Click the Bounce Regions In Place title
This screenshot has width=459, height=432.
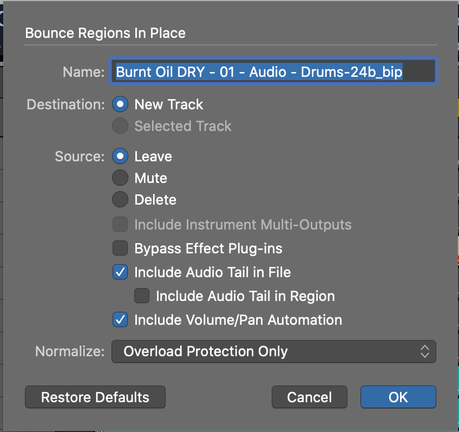[x=105, y=33]
